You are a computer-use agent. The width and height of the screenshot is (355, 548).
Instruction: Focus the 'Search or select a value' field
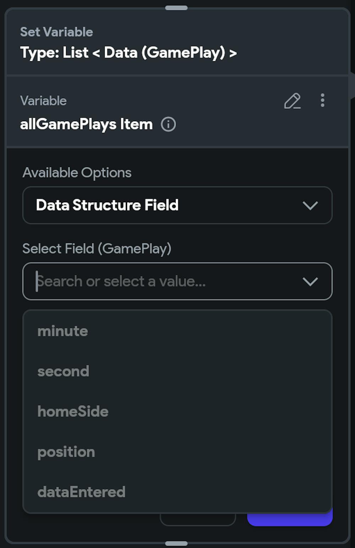160,282
